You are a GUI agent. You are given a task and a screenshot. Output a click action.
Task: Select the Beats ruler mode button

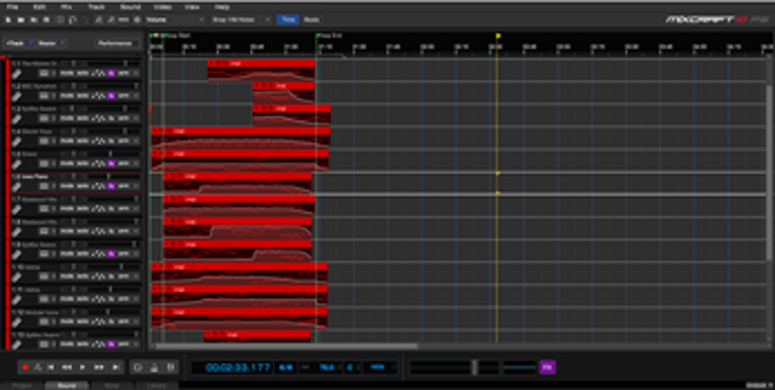pos(311,19)
